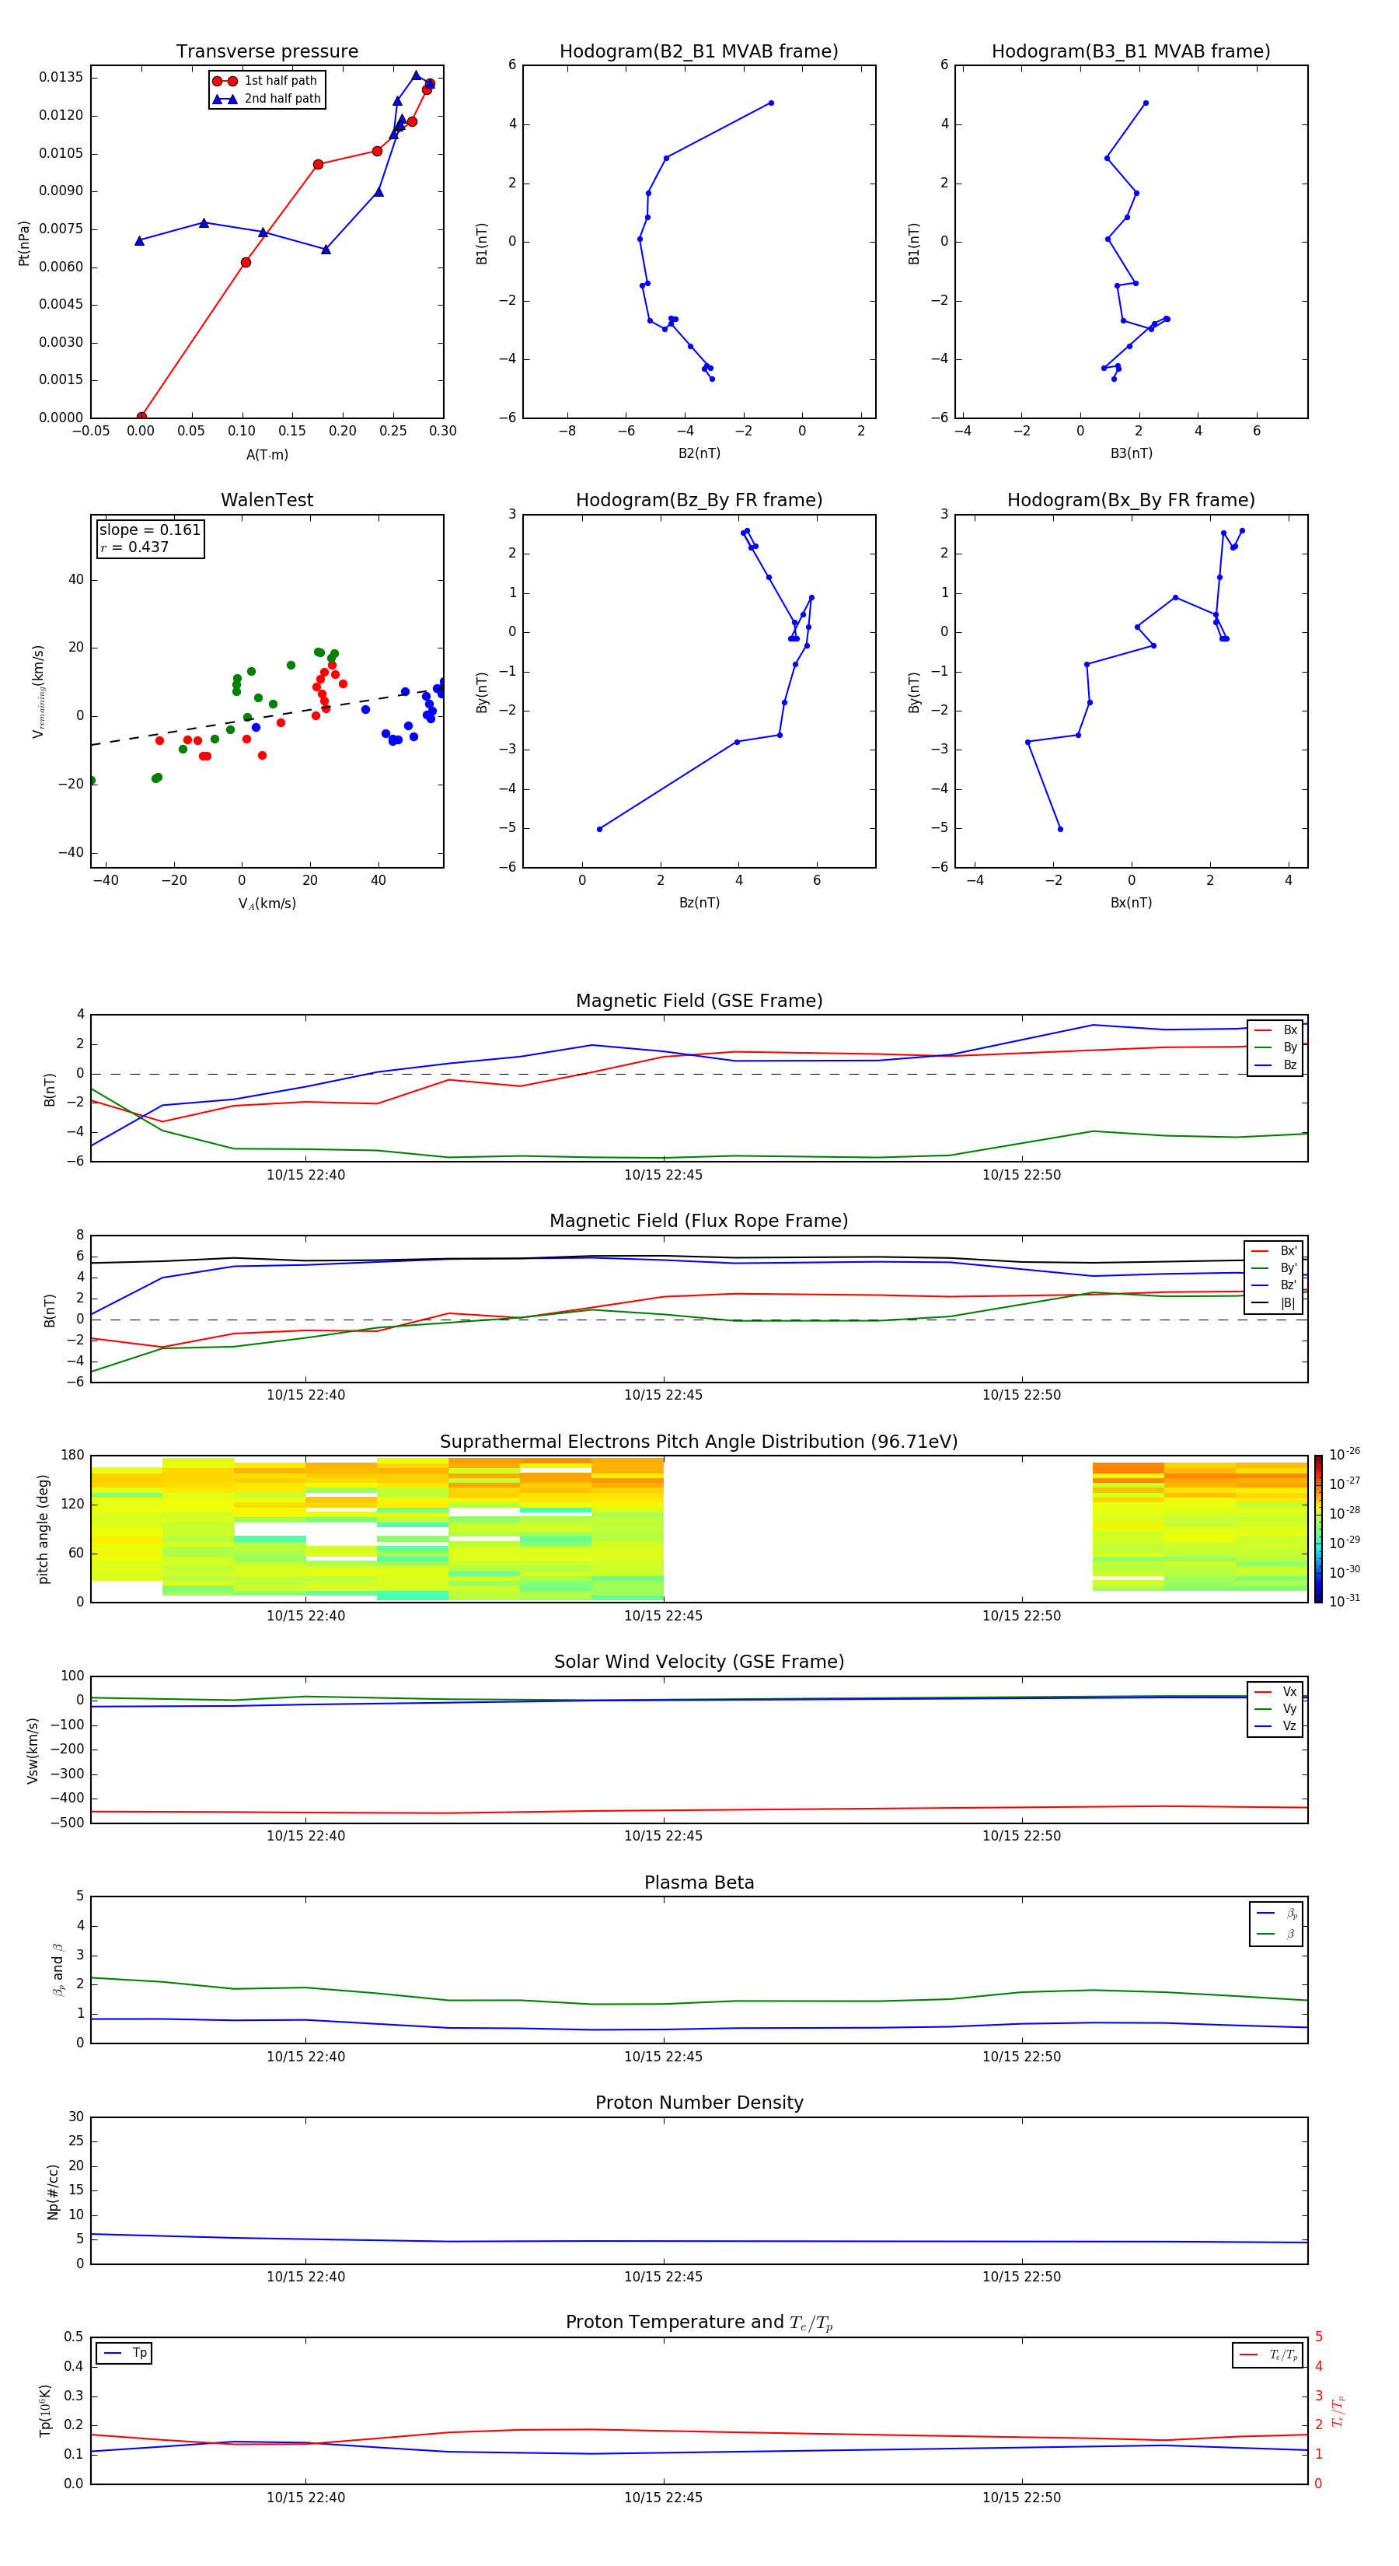Image resolution: width=1399 pixels, height=2566 pixels.
Task: Click the "Solar Wind Velocity (GSE Frame)" title
Action: (699, 1662)
